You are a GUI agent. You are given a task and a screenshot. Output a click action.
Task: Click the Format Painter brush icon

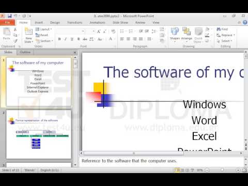pyautogui.click(x=16, y=41)
